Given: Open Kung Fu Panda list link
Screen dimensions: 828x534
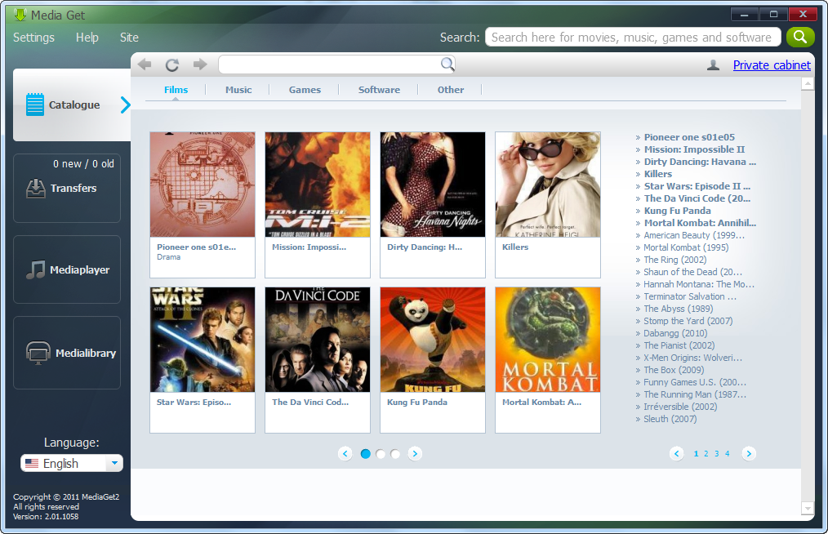Looking at the screenshot, I should [x=678, y=211].
